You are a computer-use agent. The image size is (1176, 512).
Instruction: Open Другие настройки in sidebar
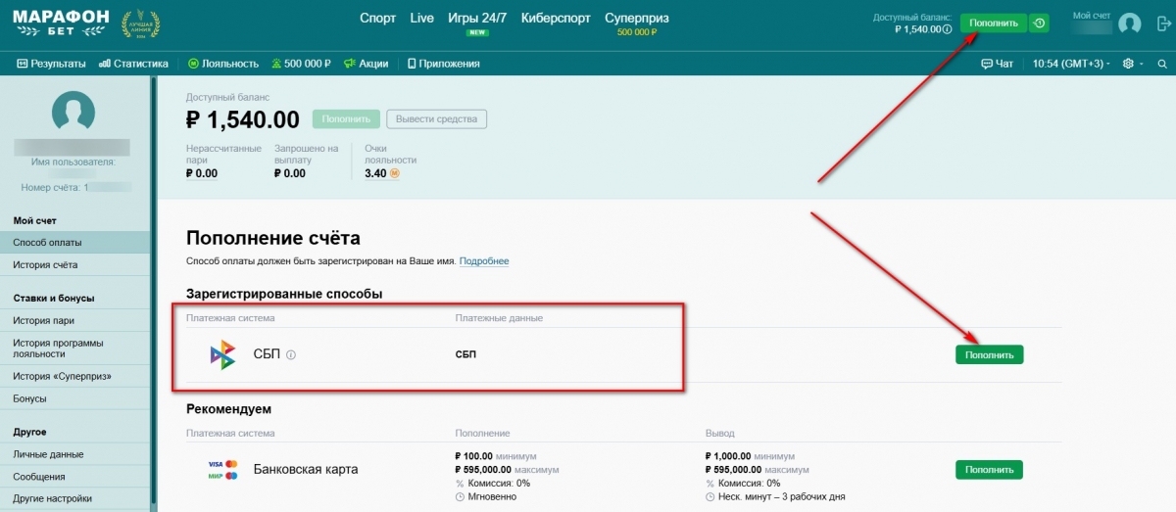click(73, 498)
